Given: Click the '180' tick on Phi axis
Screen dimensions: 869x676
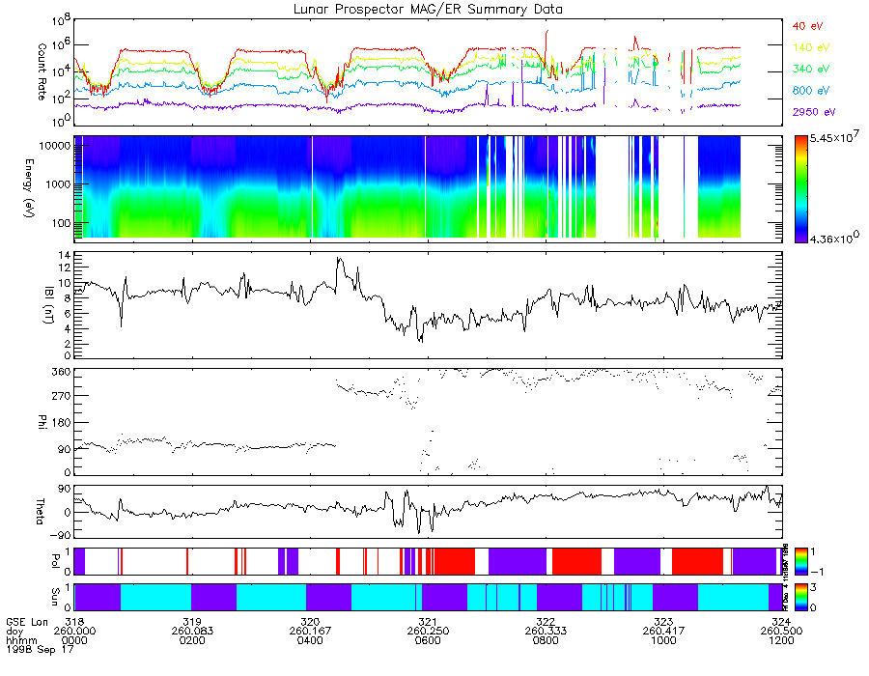Looking at the screenshot, I should [61, 422].
